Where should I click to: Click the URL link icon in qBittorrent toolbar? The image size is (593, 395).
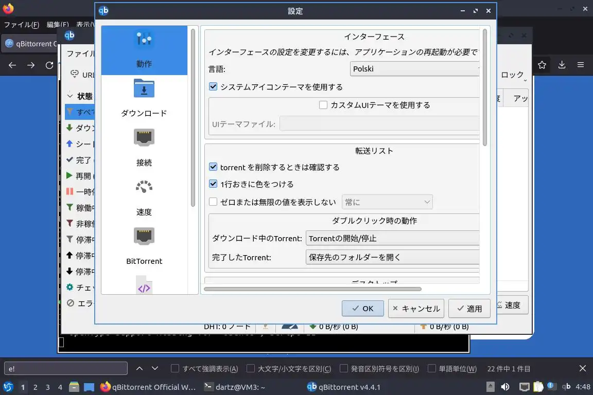[x=75, y=74]
